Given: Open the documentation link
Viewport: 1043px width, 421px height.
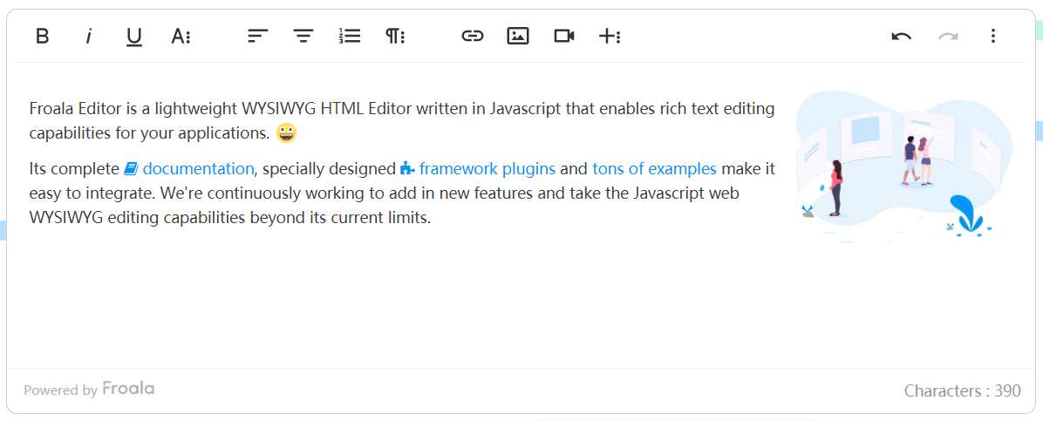Looking at the screenshot, I should [x=197, y=169].
